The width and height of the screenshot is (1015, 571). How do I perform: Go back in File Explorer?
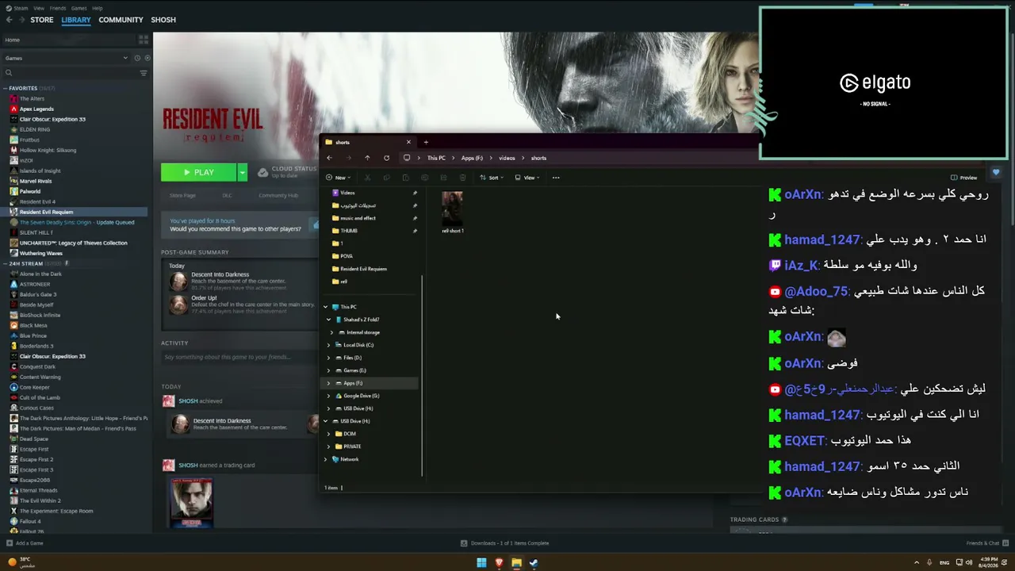tap(329, 158)
